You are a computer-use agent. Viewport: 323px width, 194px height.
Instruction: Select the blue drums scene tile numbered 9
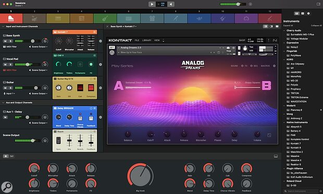pyautogui.click(x=199, y=18)
